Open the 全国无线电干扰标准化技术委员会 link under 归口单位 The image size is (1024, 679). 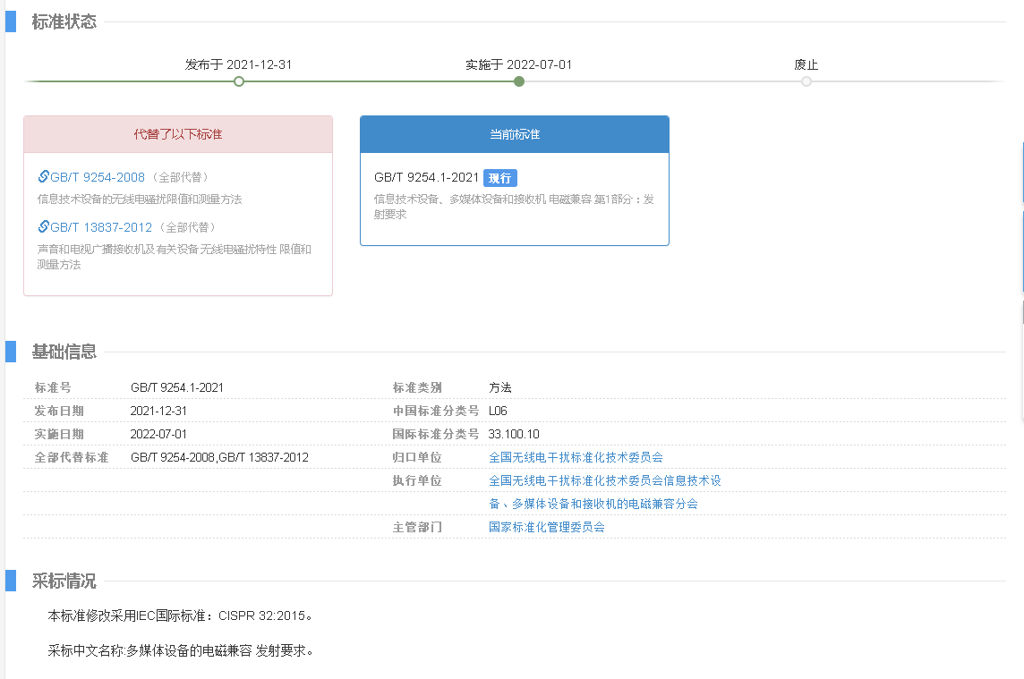(576, 457)
